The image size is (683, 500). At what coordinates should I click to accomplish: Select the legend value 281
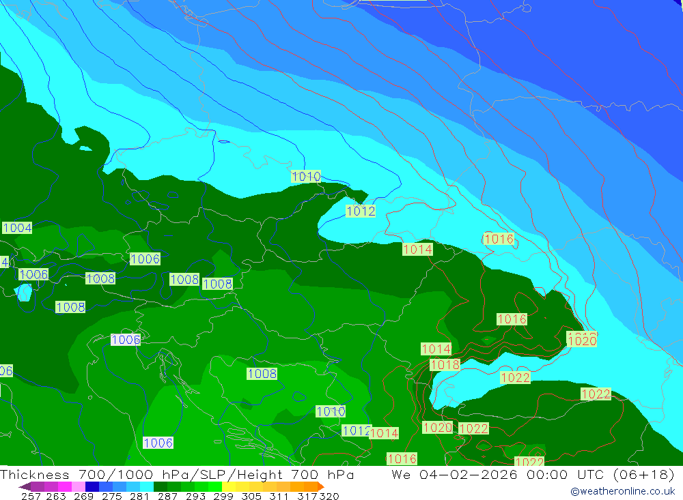click(x=139, y=496)
